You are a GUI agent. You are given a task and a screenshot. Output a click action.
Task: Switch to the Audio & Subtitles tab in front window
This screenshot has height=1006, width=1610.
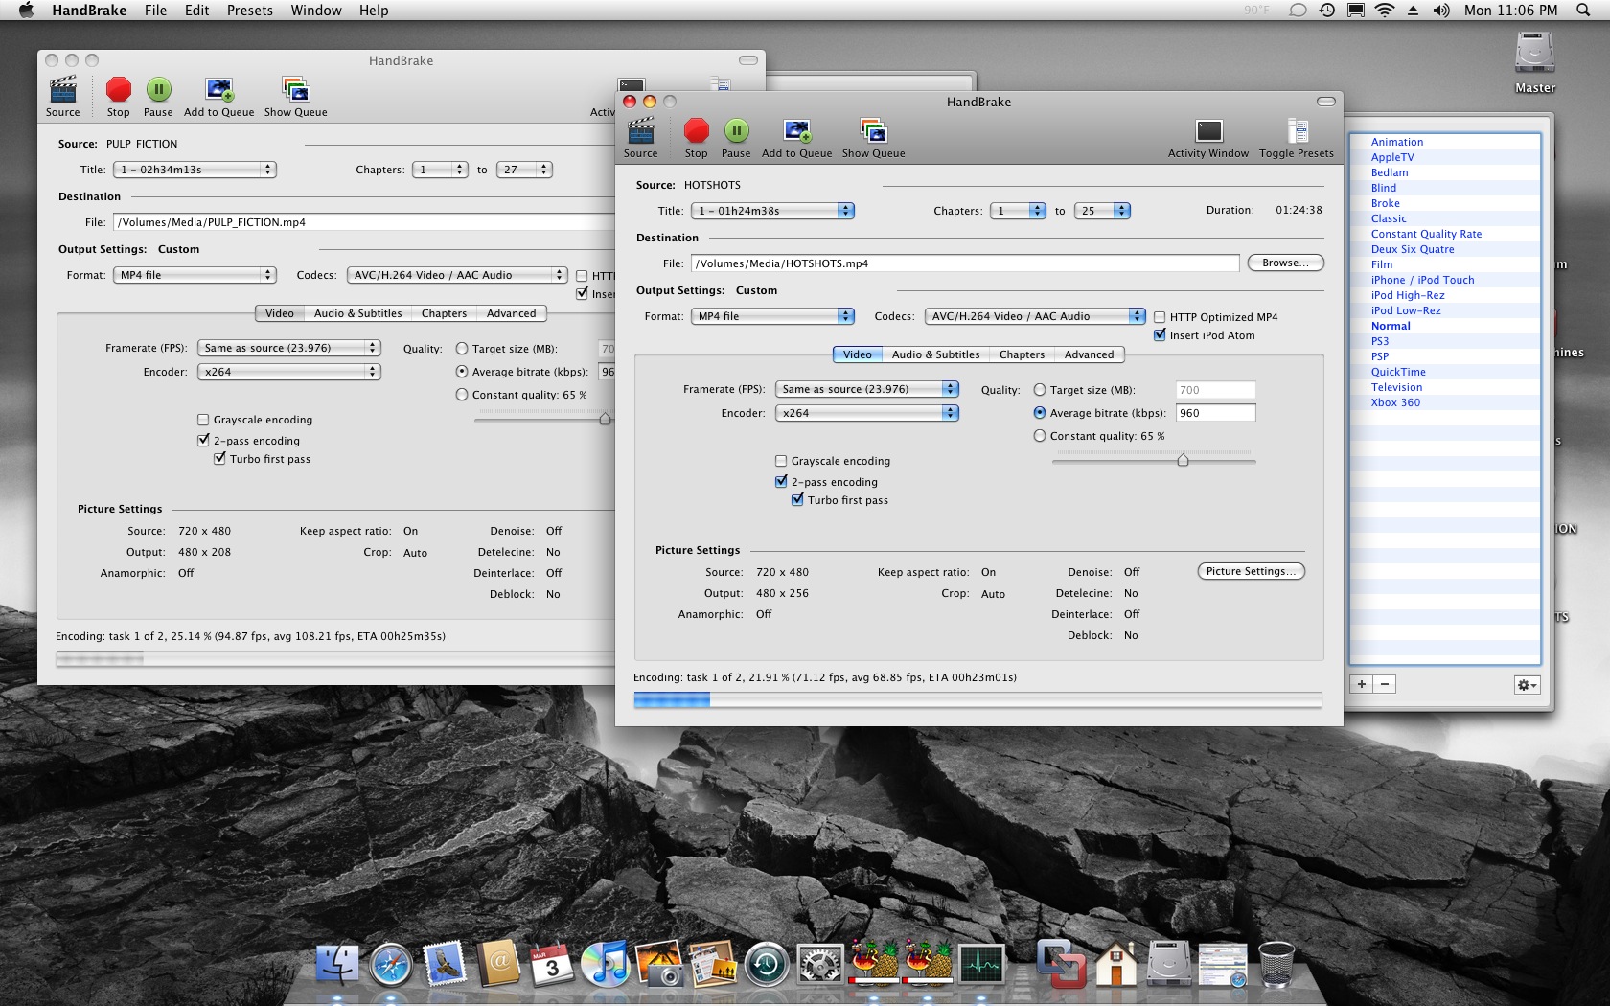click(x=935, y=354)
